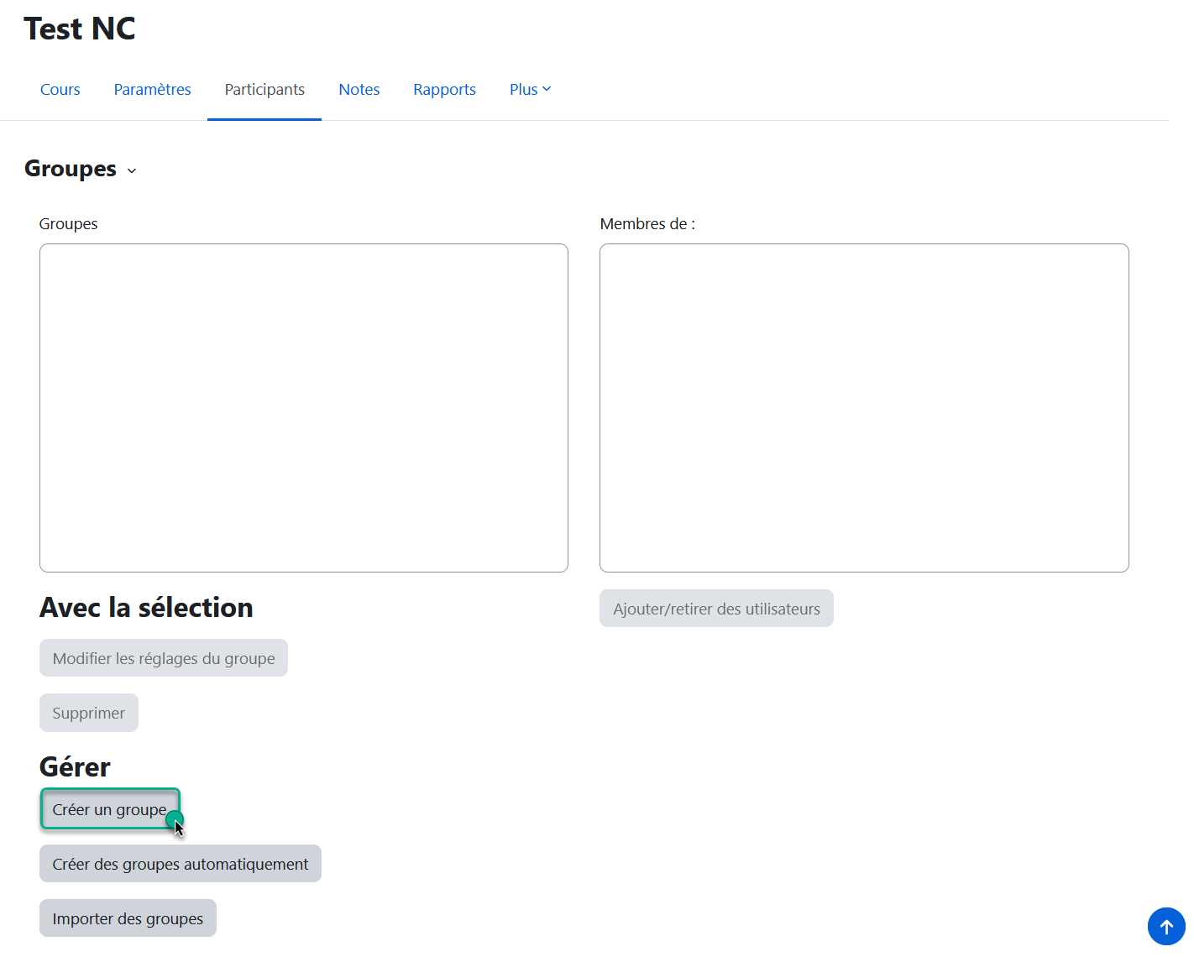Viewport: 1194px width, 957px height.
Task: Go to the Notes tab
Action: click(x=359, y=90)
